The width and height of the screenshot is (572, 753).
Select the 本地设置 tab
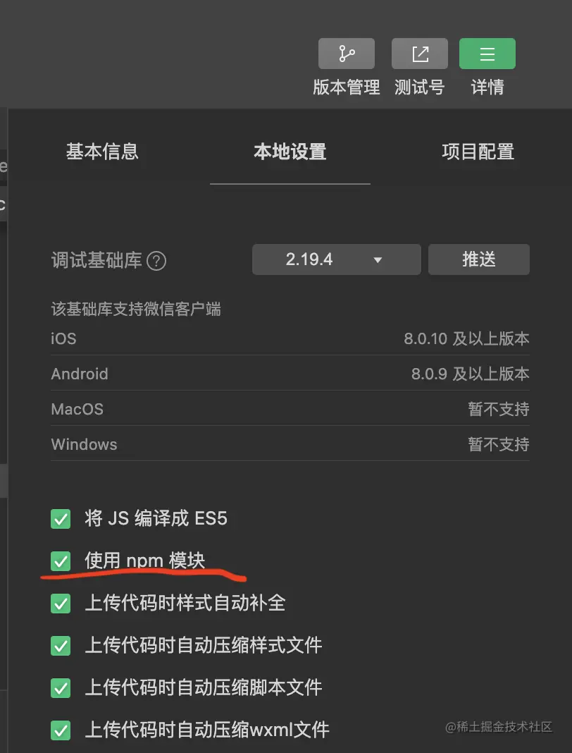(290, 152)
